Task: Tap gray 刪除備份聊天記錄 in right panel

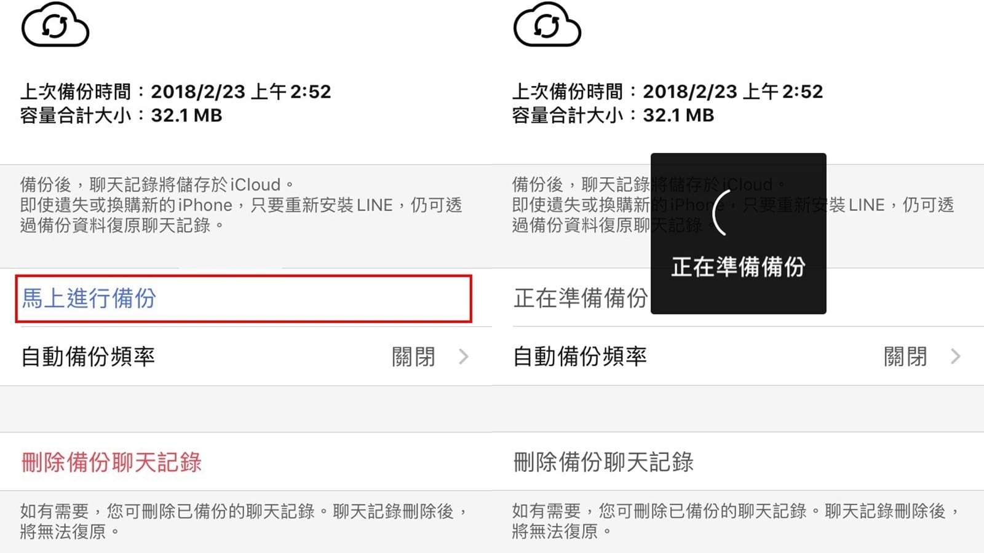Action: (x=603, y=462)
